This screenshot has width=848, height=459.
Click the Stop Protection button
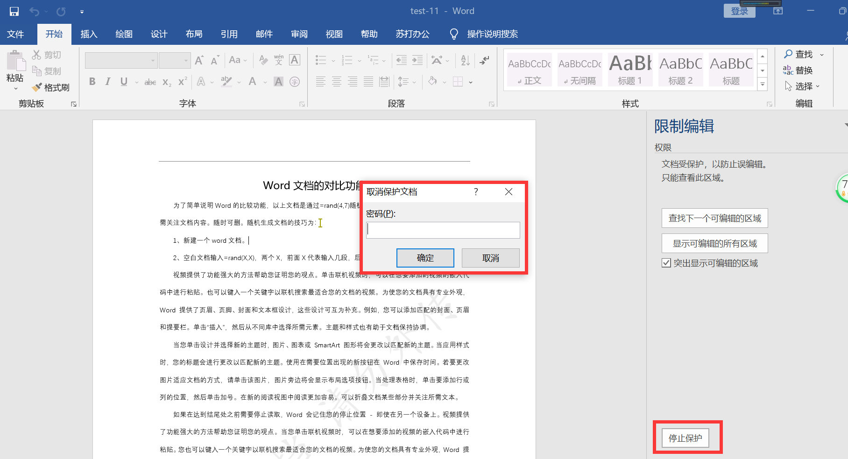685,438
